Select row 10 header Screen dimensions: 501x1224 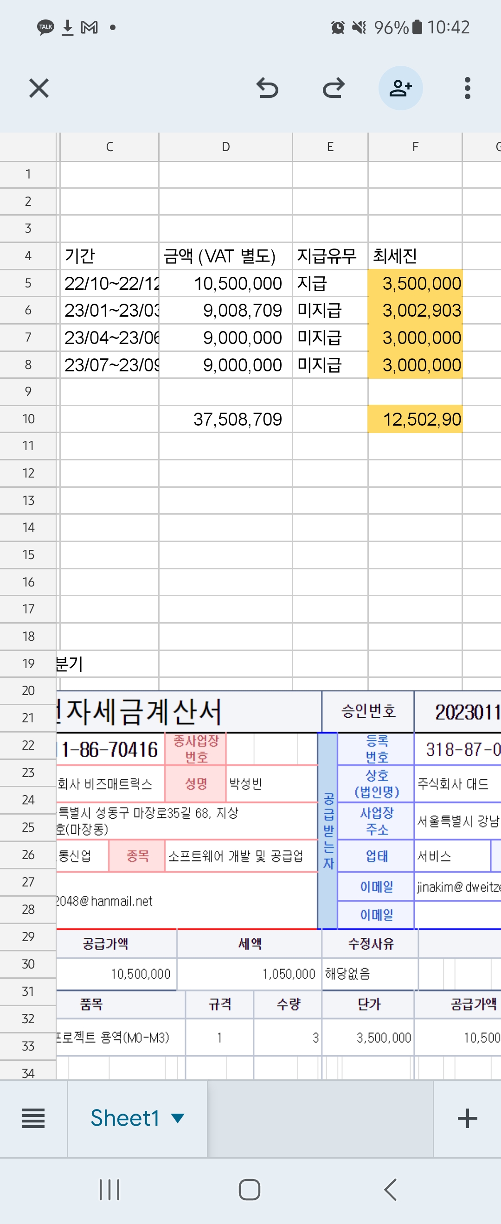click(x=28, y=419)
